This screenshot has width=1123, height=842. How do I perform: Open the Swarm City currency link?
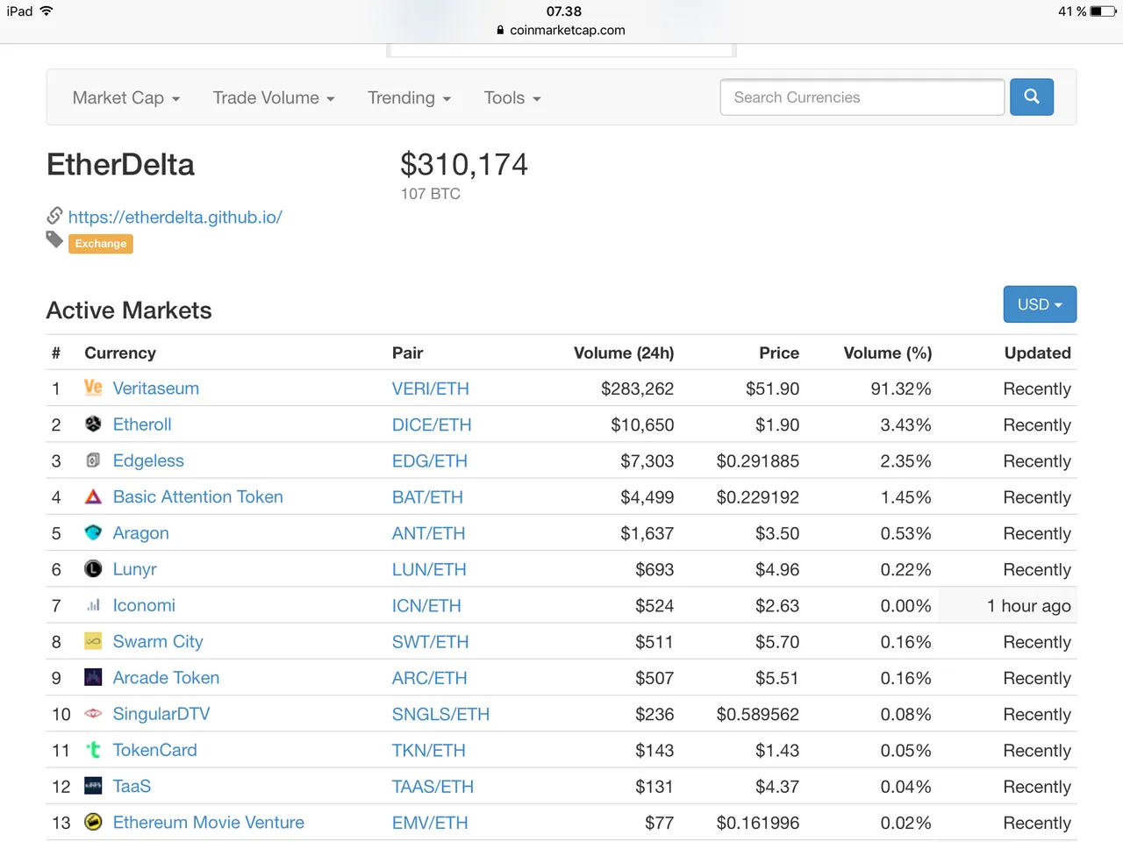point(158,642)
